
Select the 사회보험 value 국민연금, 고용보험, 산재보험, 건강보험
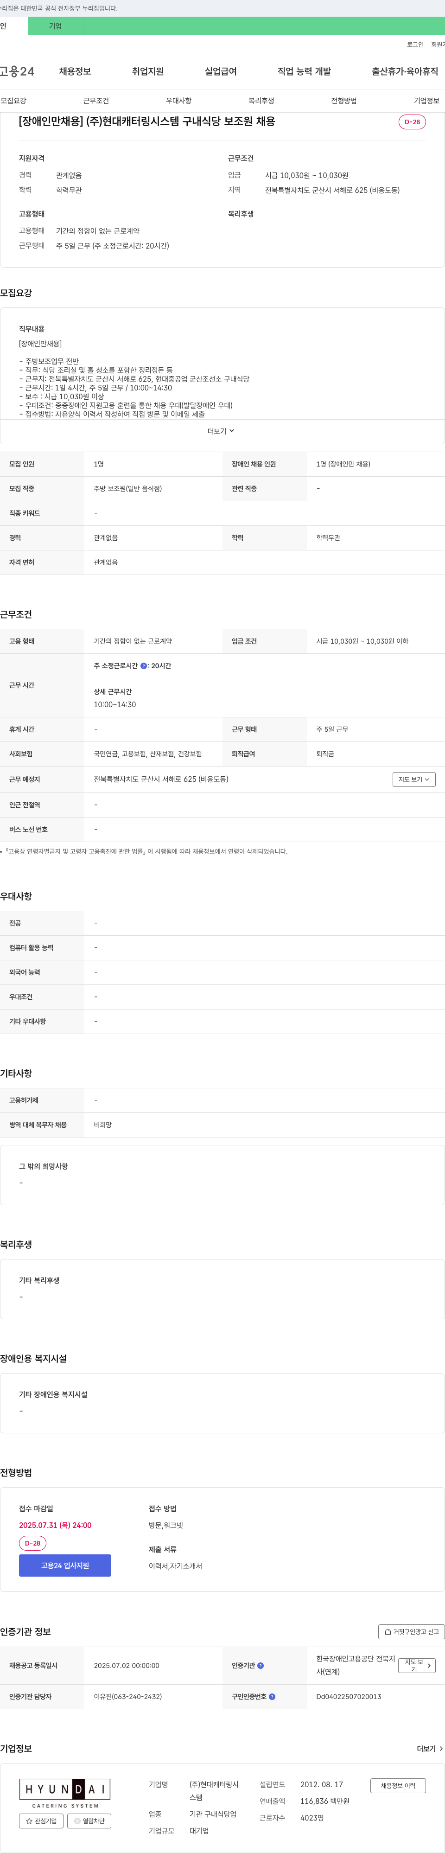147,754
